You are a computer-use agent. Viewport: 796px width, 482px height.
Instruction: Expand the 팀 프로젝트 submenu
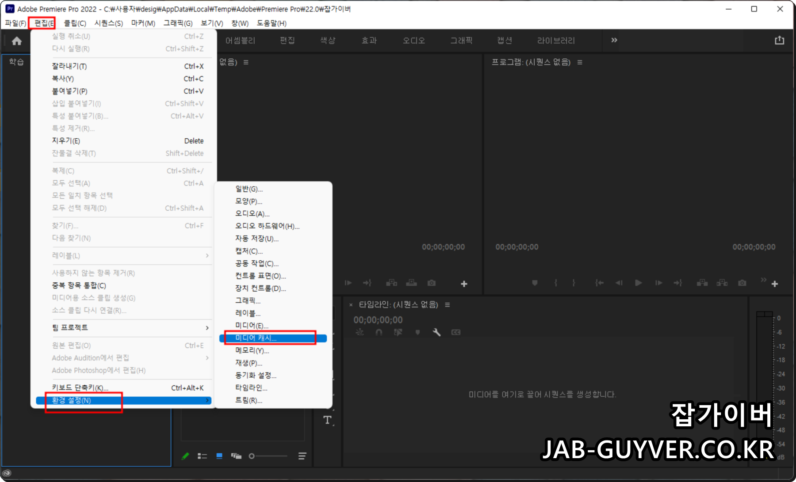coord(123,328)
